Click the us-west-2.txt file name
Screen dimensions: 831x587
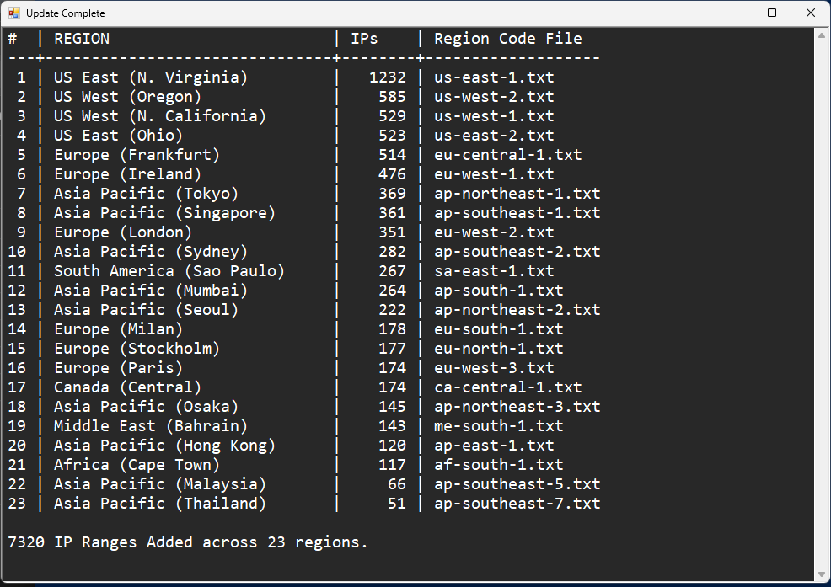(494, 97)
